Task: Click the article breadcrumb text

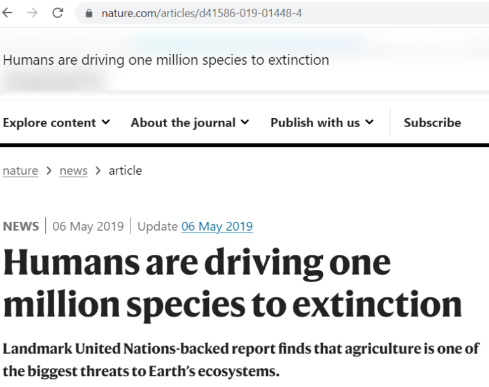Action: (125, 170)
